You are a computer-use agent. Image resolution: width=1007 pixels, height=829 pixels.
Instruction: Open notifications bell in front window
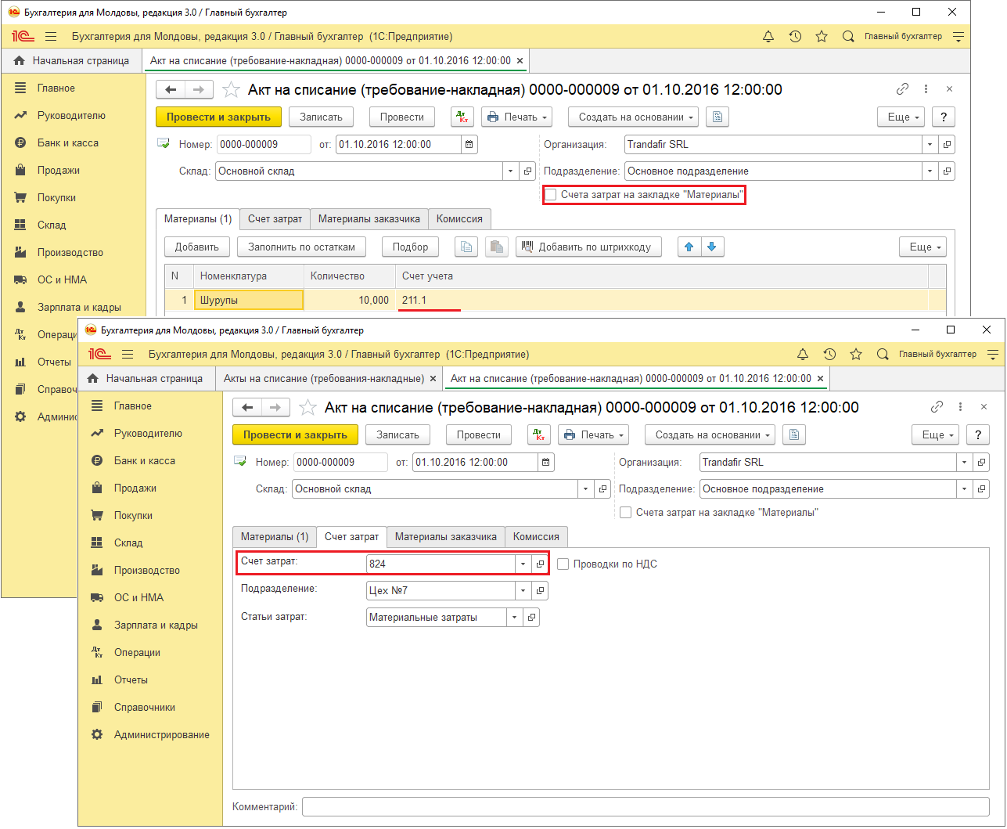pos(803,354)
